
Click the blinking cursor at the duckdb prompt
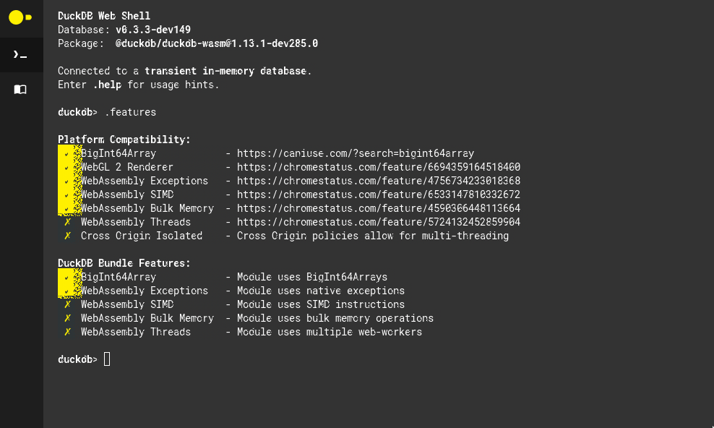coord(106,359)
